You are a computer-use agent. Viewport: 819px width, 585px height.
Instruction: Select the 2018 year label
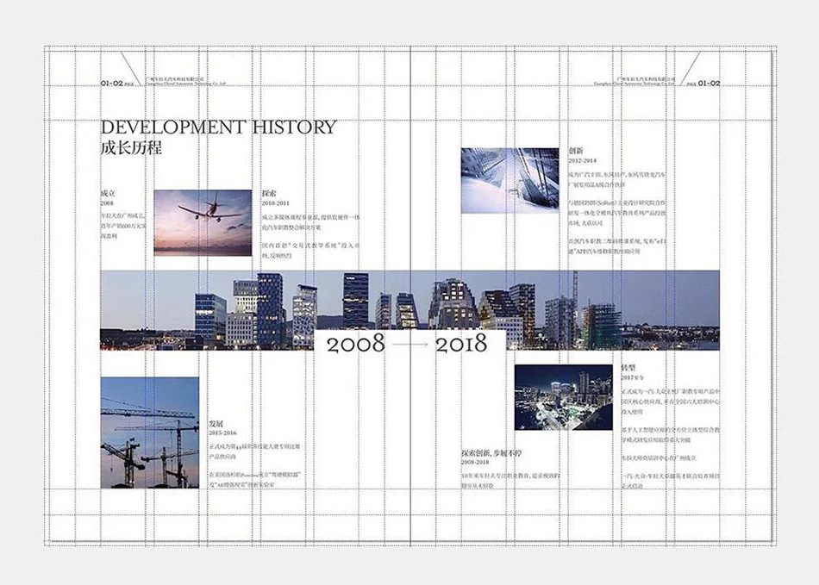pyautogui.click(x=461, y=345)
